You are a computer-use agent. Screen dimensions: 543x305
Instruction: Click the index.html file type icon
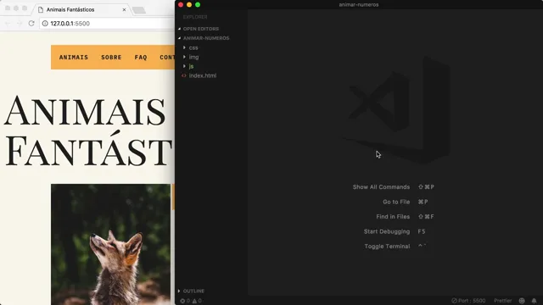click(184, 75)
